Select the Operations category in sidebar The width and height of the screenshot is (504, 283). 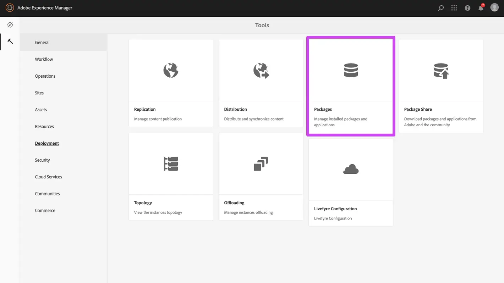64,76
